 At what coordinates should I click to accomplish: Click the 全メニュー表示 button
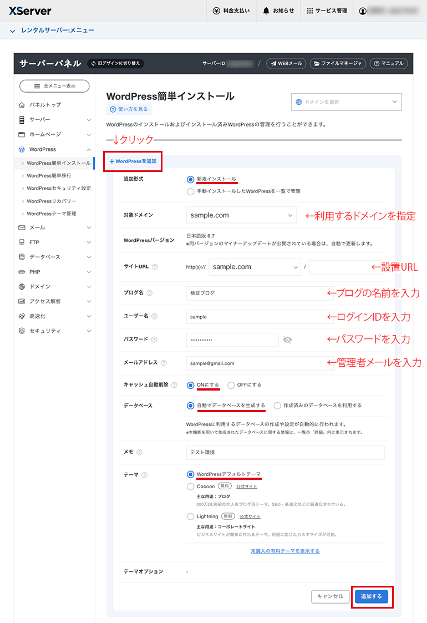point(54,86)
